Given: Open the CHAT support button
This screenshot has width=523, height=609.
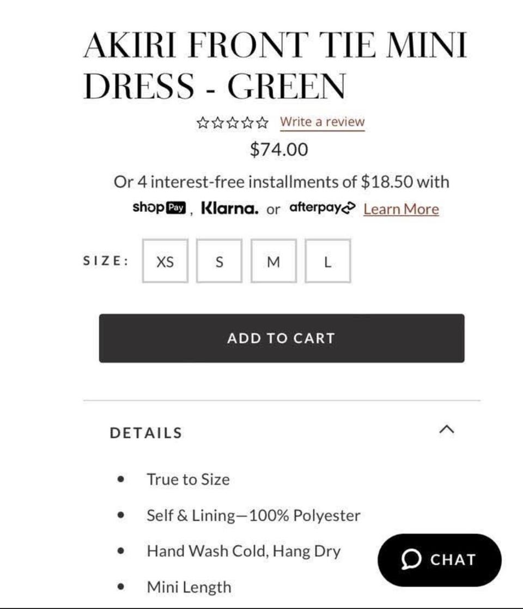Looking at the screenshot, I should pos(440,560).
